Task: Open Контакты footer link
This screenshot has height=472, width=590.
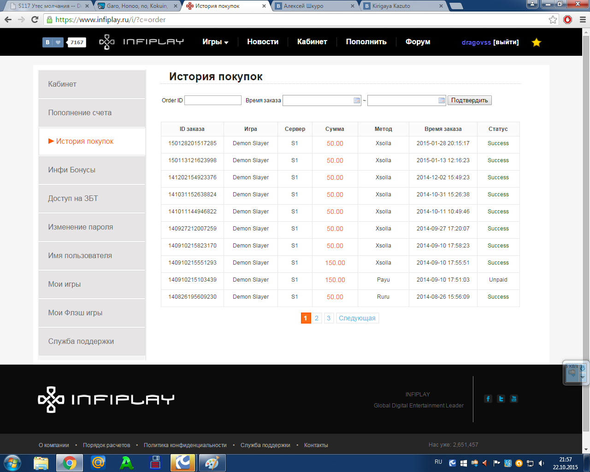Action: click(316, 445)
